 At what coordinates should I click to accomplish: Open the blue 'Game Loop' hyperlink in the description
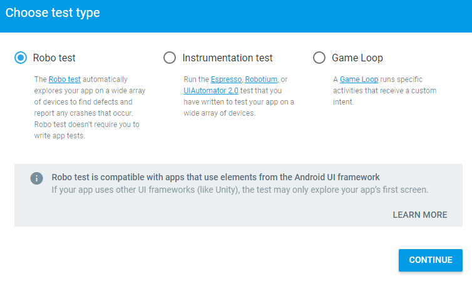[359, 79]
